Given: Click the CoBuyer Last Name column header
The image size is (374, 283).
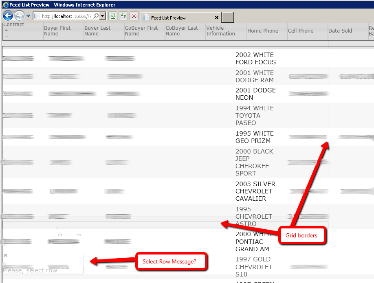Looking at the screenshot, I should (x=185, y=31).
